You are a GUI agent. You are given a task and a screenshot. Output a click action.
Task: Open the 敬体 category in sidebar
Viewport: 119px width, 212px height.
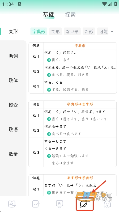point(13,80)
